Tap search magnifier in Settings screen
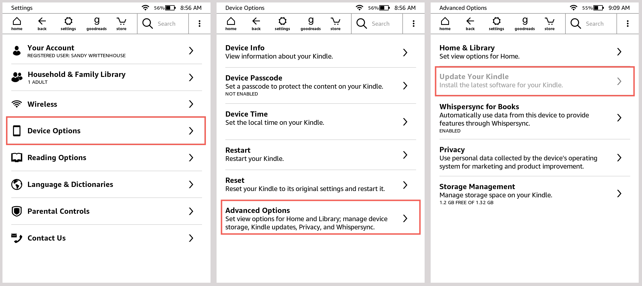Screen dimensions: 642x286 [x=147, y=24]
